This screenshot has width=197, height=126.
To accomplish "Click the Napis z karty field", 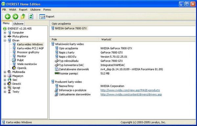I will [x=67, y=53].
